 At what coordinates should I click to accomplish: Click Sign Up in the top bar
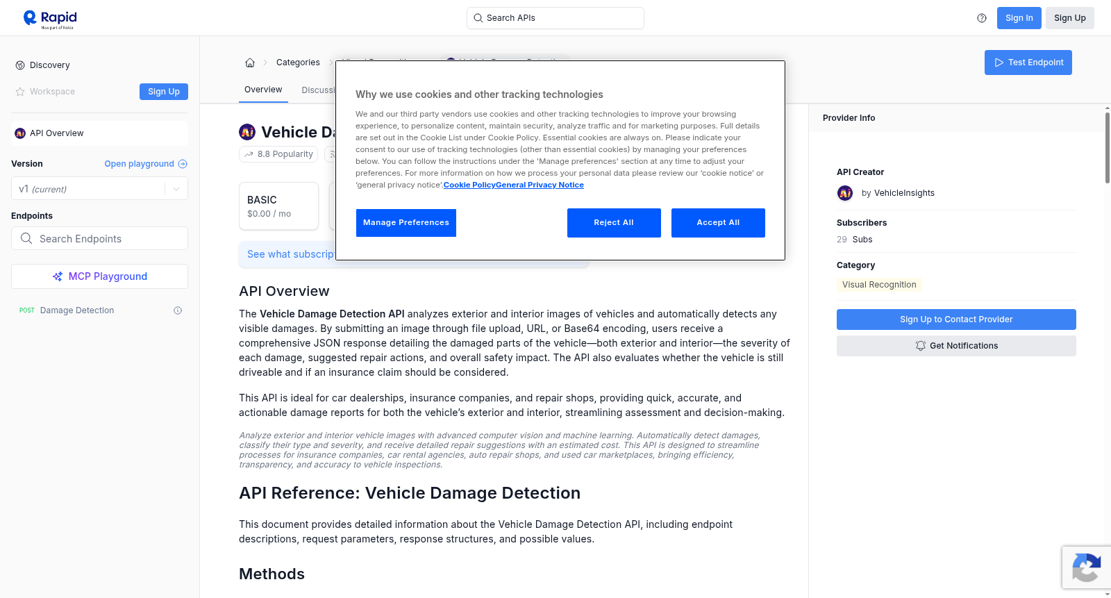[1070, 18]
